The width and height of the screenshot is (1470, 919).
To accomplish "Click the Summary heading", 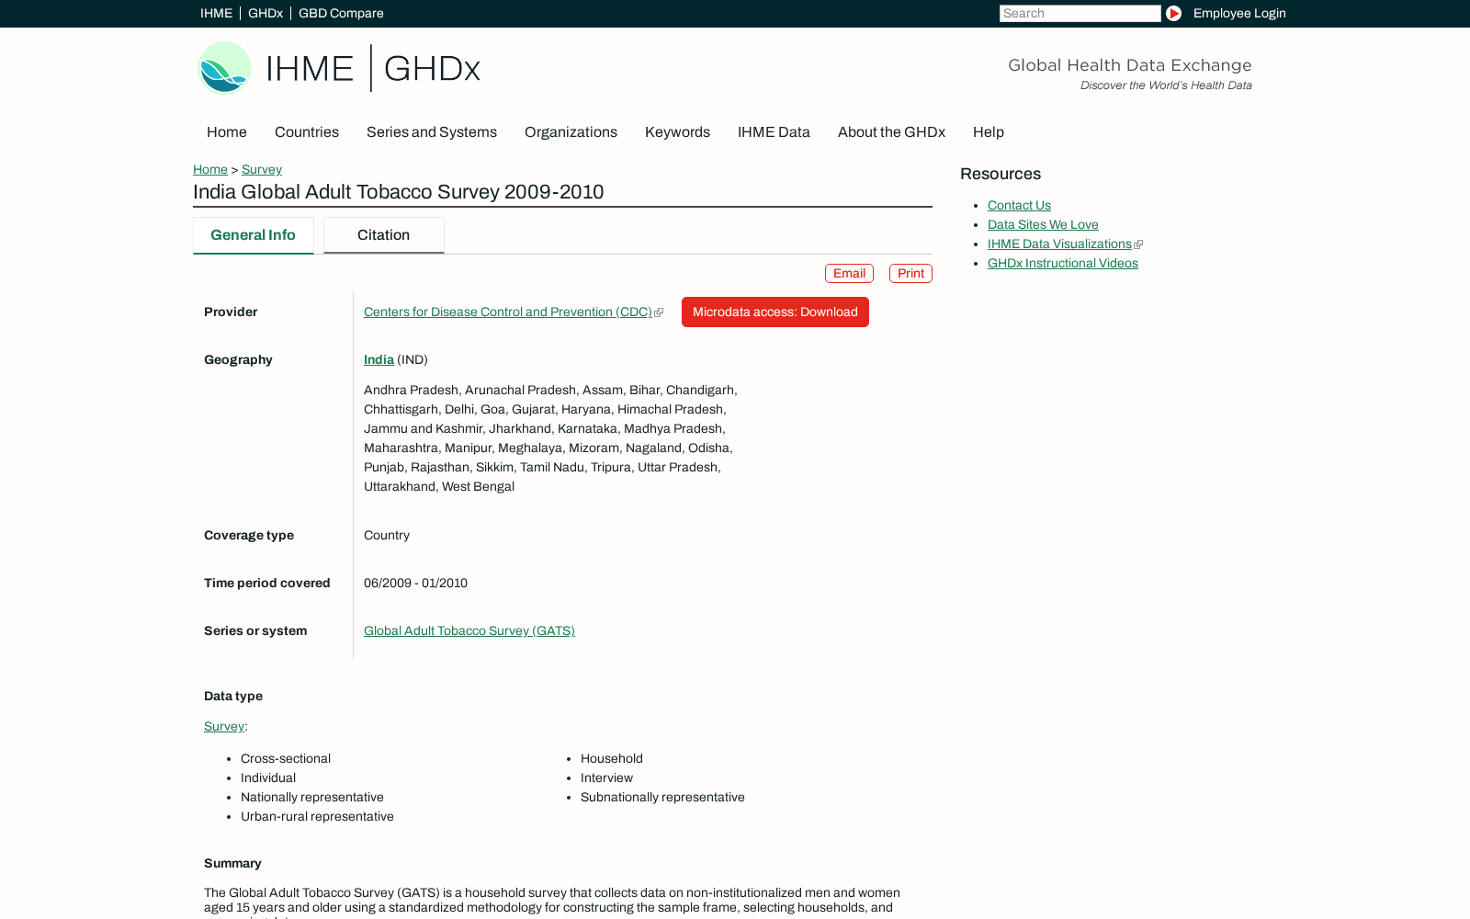I will point(232,864).
